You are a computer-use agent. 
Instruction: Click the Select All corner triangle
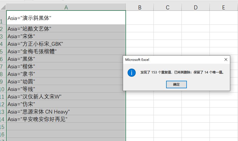coord(3,8)
